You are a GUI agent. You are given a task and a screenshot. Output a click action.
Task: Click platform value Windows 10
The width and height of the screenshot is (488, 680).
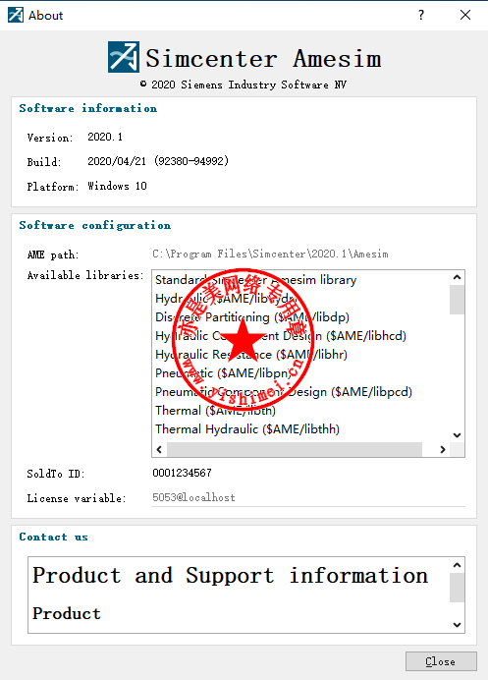118,186
